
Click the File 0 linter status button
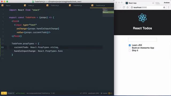point(4,93)
